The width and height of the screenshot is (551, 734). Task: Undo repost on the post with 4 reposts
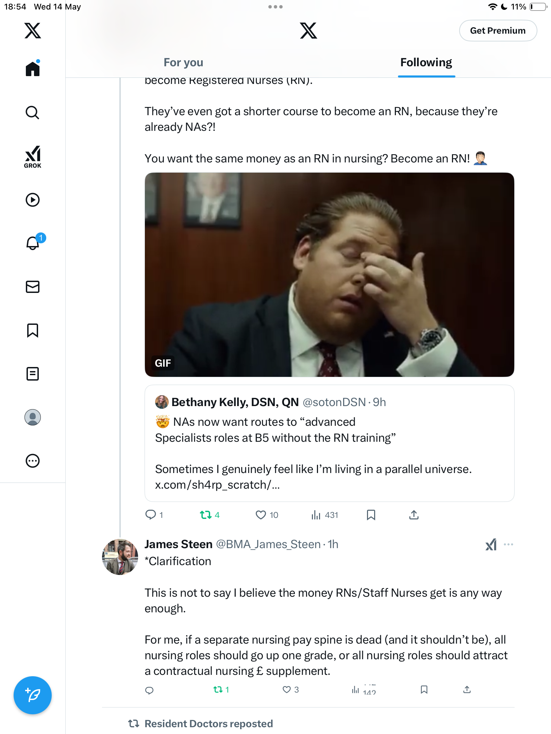pos(210,515)
